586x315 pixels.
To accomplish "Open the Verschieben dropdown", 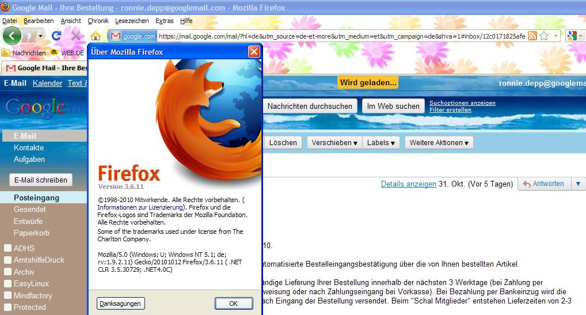I will [334, 143].
